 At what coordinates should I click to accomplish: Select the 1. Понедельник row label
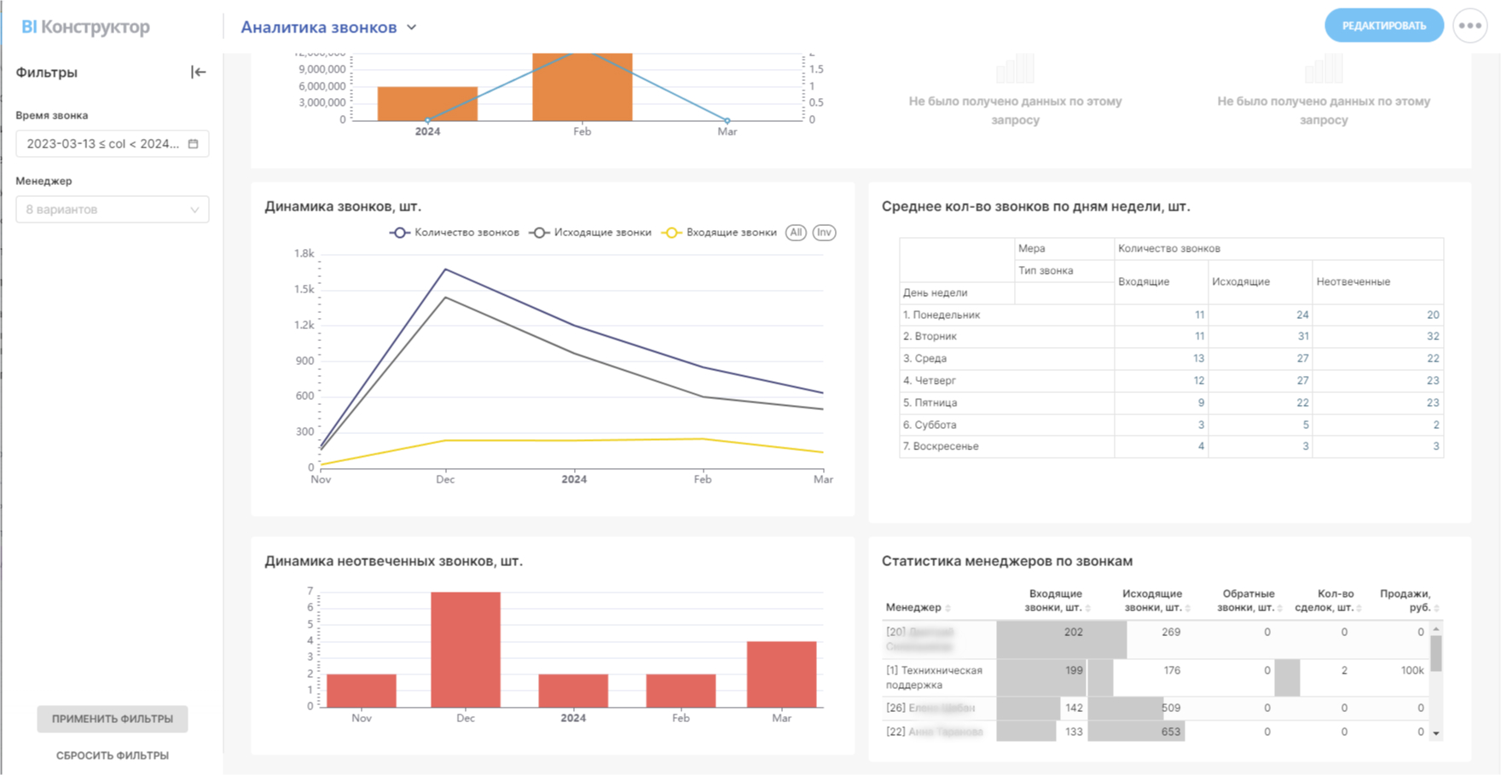click(942, 315)
